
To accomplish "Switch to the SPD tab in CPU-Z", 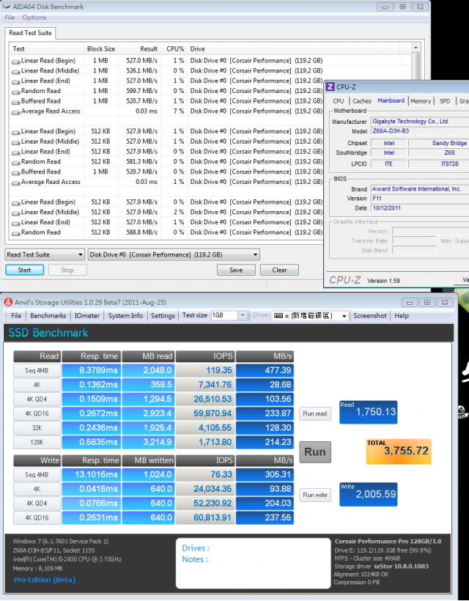I will [x=445, y=101].
